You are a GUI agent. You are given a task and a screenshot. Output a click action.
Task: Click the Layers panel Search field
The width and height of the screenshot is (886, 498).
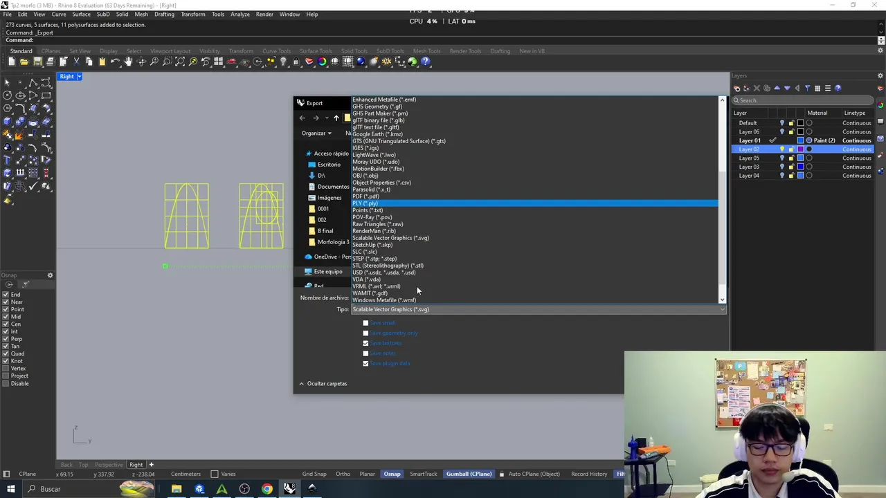802,100
